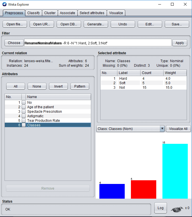The image size is (192, 217).
Task: Click the Open file... button
Action: pos(15,24)
